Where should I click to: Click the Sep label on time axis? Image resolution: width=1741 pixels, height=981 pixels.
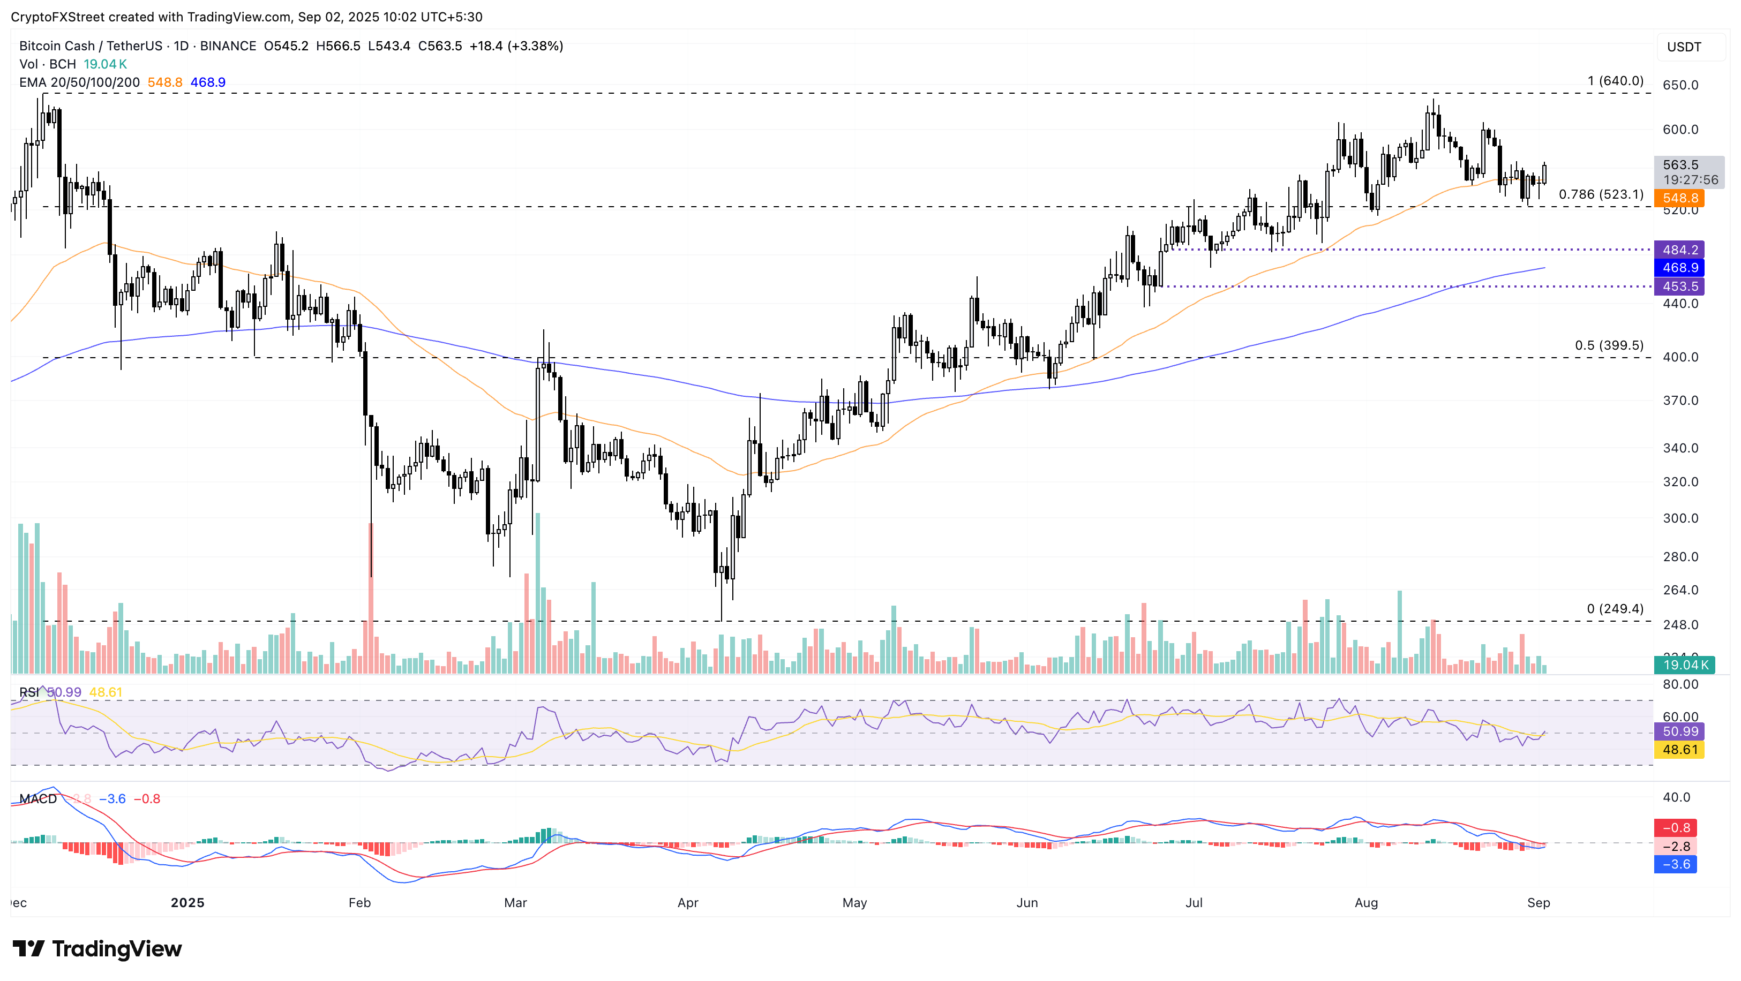[x=1539, y=903]
